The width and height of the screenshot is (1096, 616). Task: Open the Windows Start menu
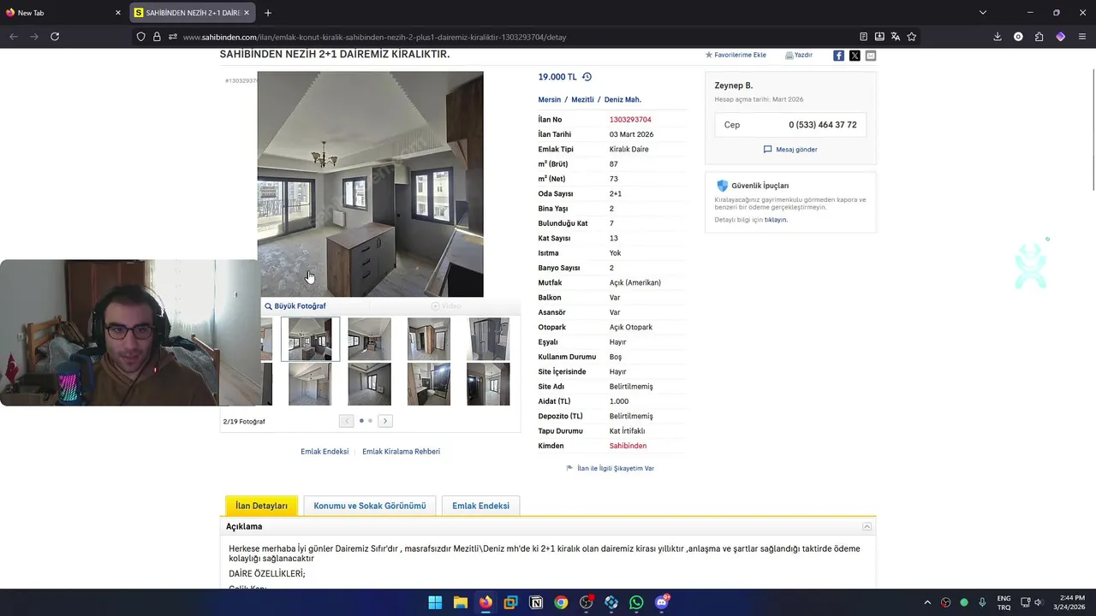tap(435, 602)
